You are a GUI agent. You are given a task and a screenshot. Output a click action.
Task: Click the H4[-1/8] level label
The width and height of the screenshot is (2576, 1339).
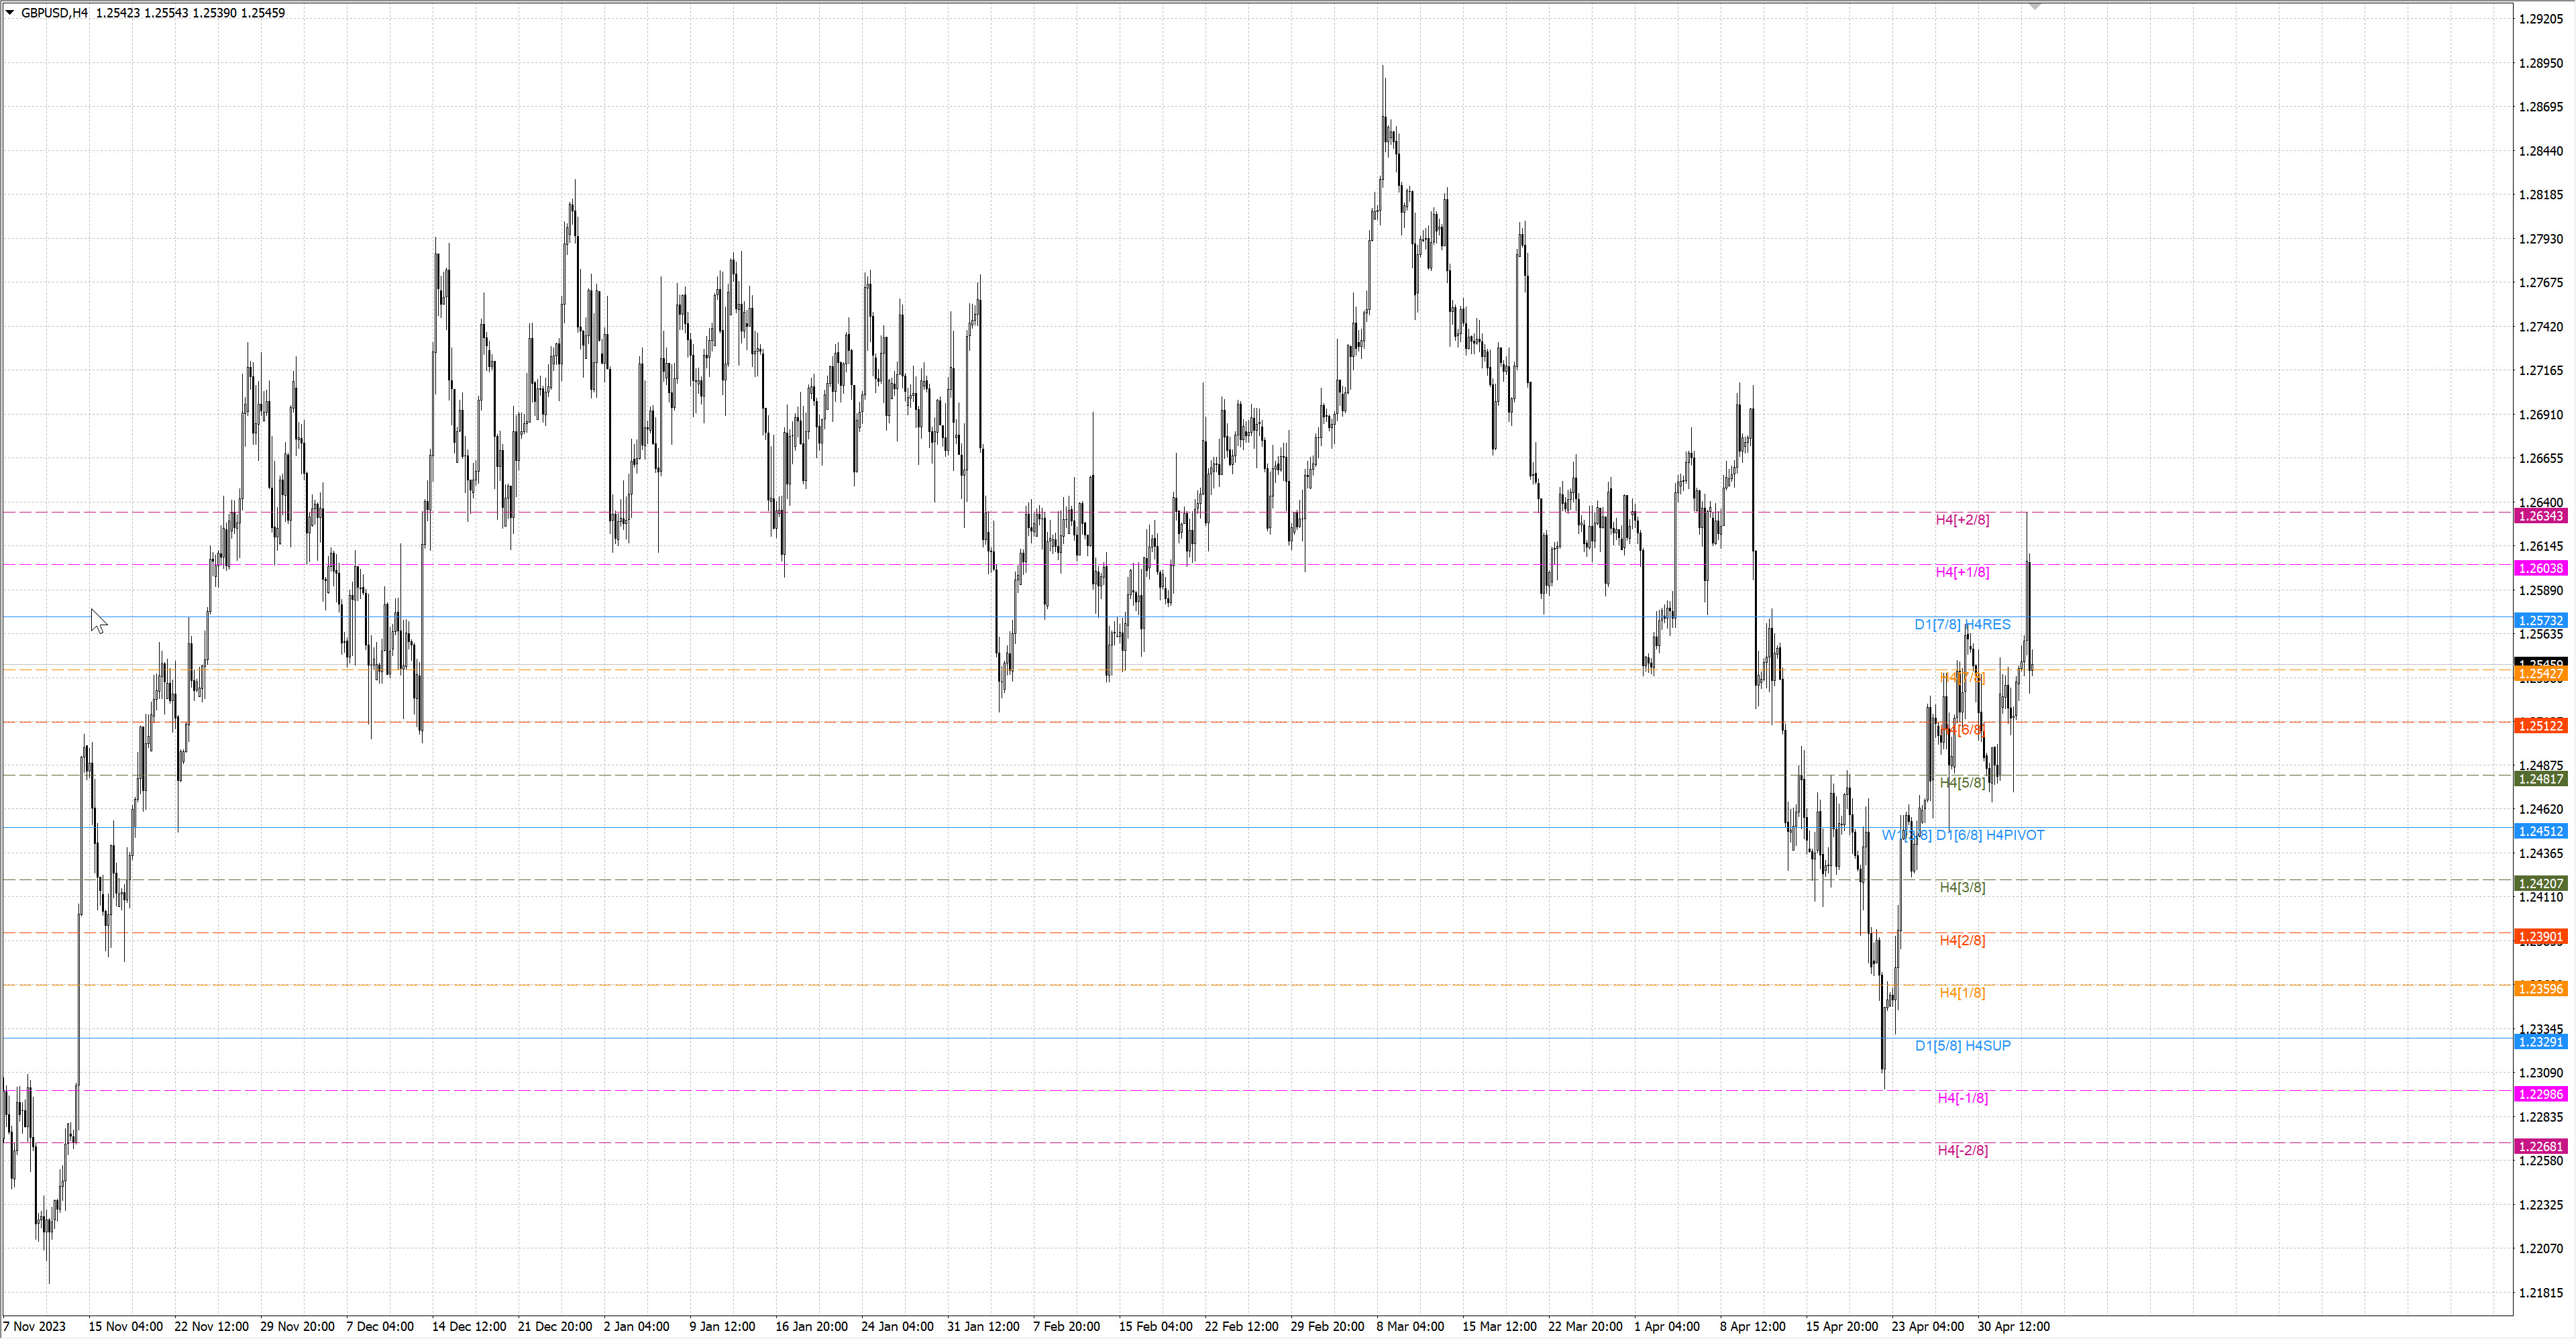coord(1962,1098)
